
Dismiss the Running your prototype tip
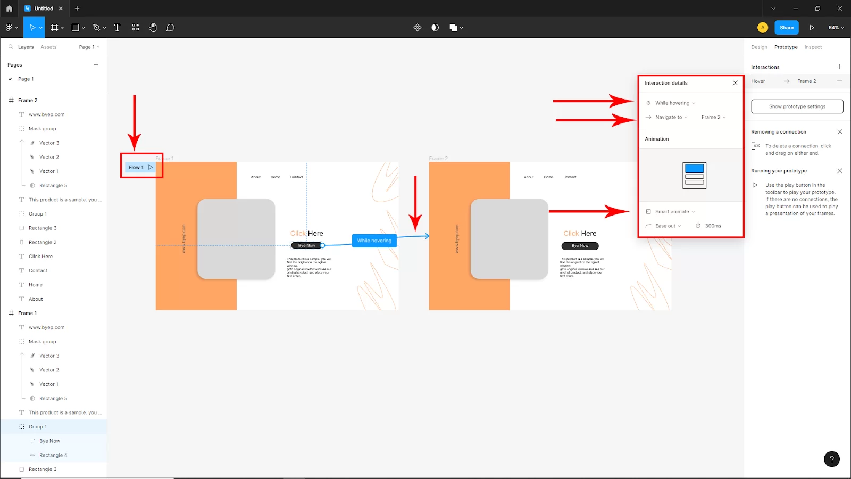click(840, 171)
